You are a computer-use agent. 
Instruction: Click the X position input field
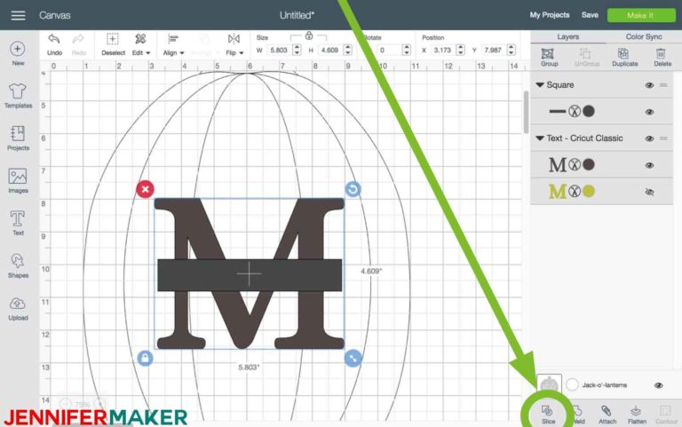click(x=442, y=50)
